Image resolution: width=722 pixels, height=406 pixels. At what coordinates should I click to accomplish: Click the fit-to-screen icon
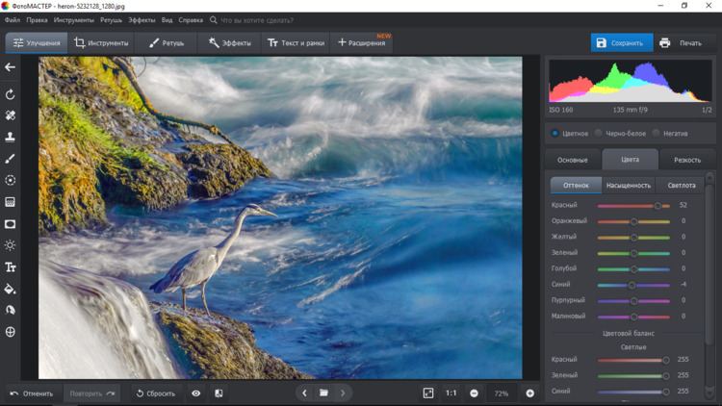[x=428, y=393]
